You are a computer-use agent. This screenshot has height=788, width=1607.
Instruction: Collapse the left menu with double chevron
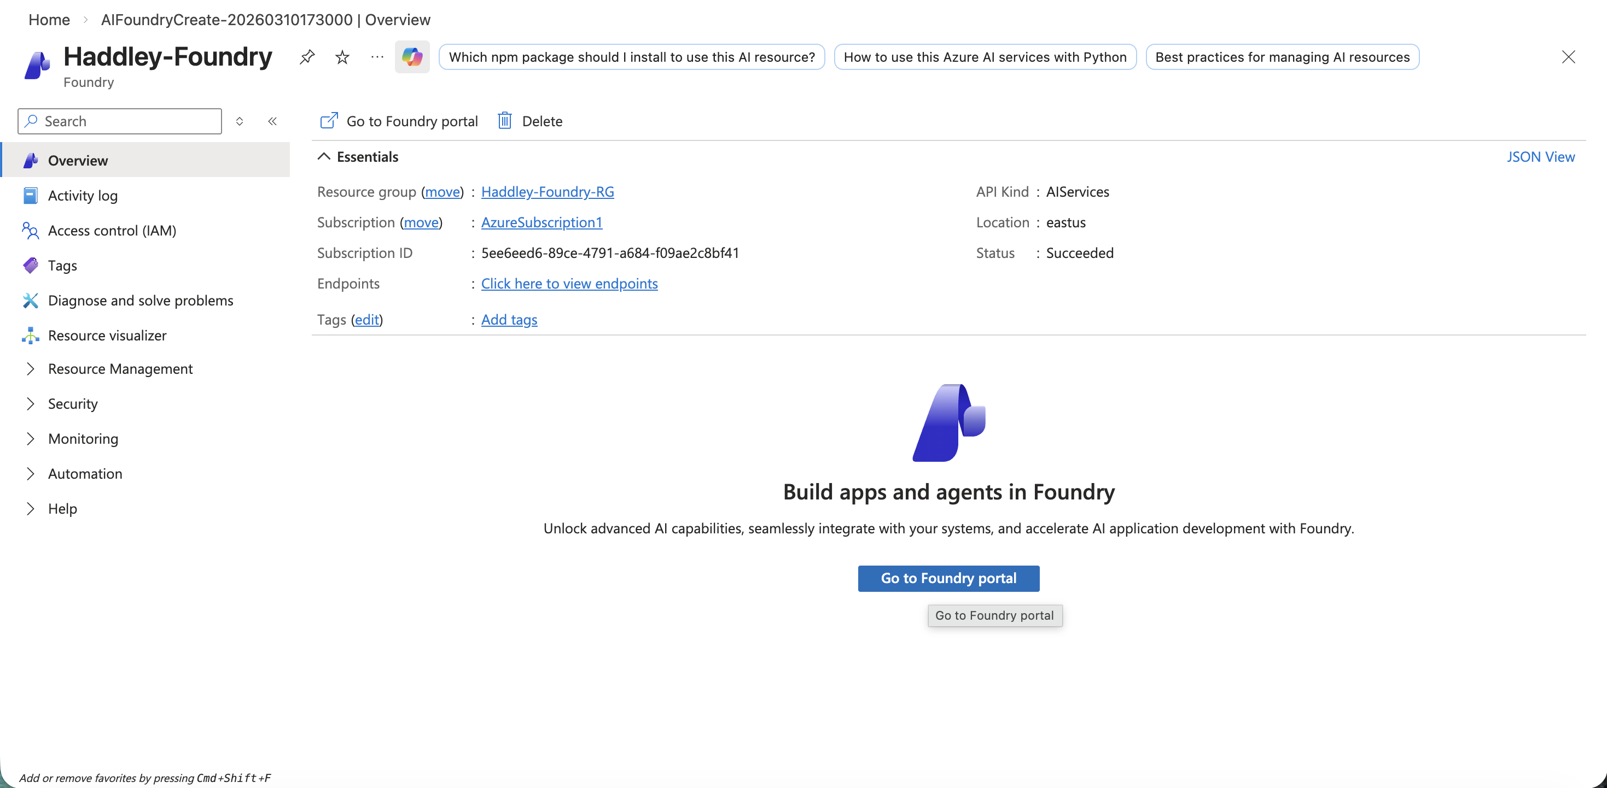click(x=272, y=121)
